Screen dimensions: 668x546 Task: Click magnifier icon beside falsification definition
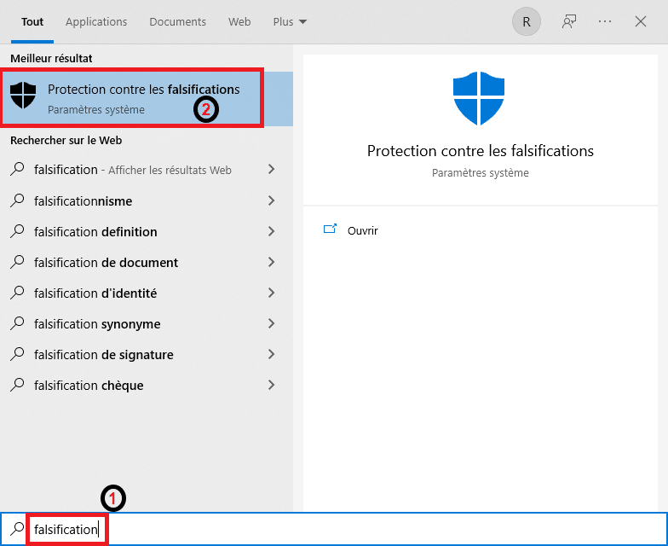[17, 230]
